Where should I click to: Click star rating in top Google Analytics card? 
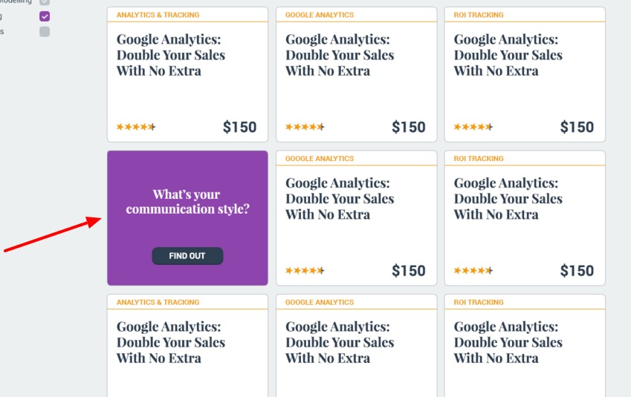[305, 127]
